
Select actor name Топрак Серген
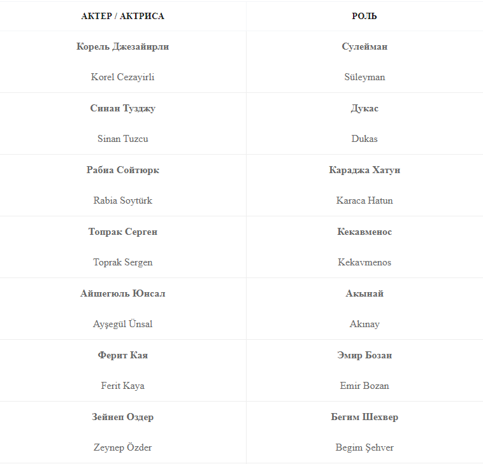click(122, 232)
